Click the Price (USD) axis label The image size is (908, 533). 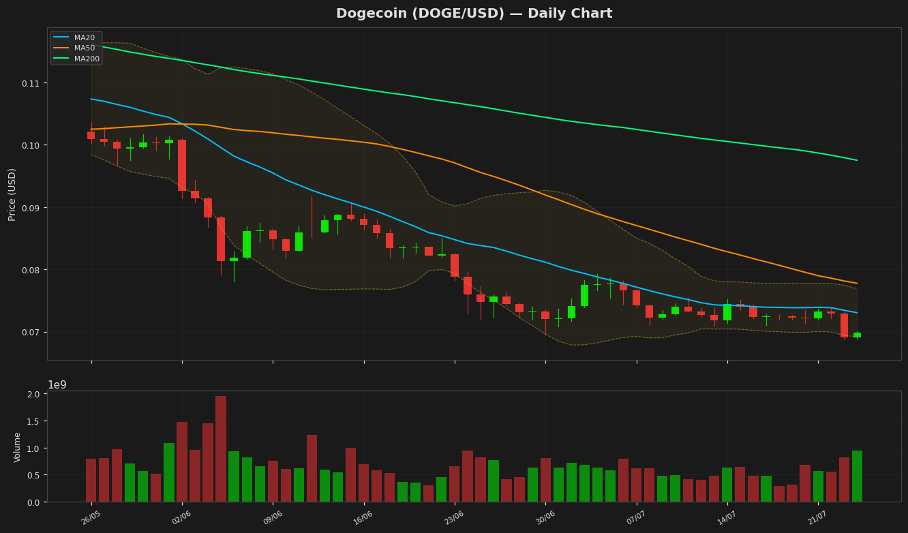coord(12,194)
